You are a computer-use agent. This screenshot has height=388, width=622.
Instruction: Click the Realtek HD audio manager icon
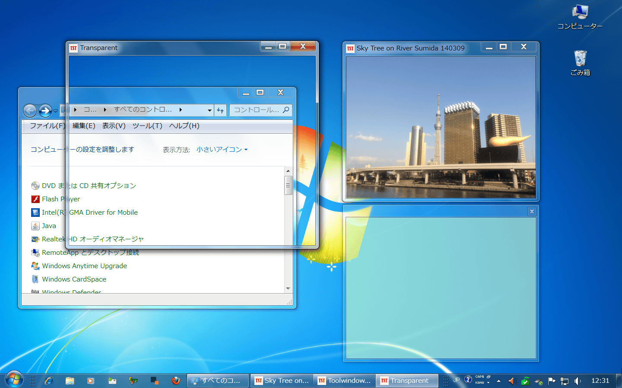pyautogui.click(x=35, y=239)
